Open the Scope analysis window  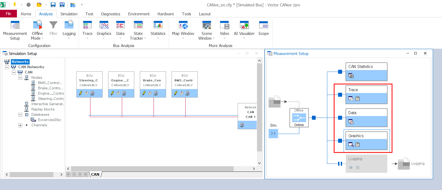tap(264, 29)
